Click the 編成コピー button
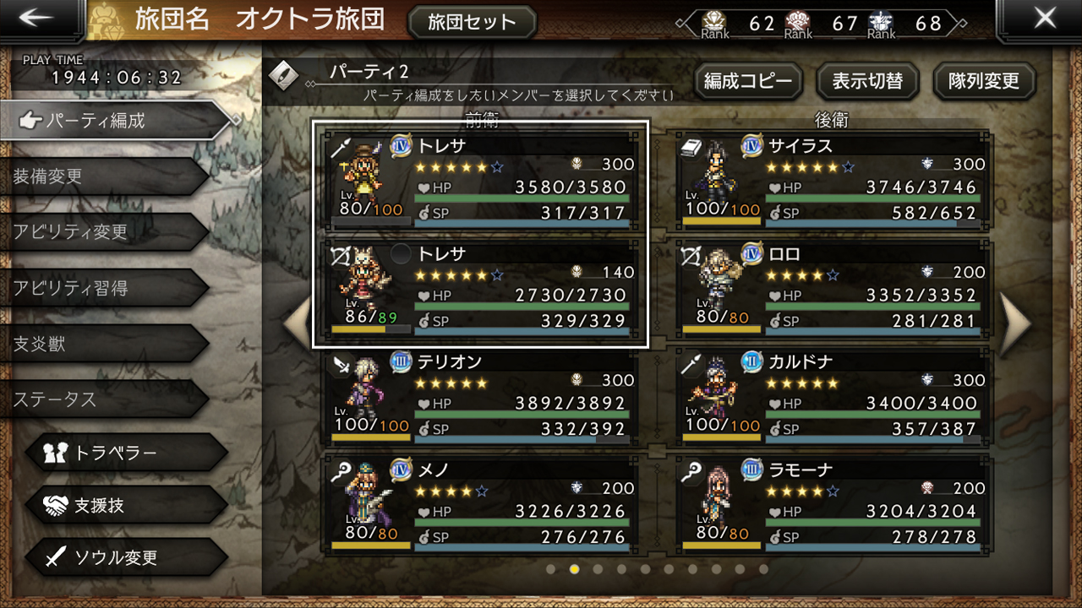The height and width of the screenshot is (608, 1082). coord(748,81)
